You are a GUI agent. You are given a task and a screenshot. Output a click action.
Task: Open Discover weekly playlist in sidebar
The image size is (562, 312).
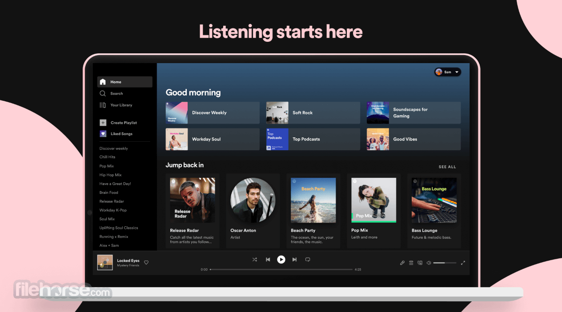pos(113,148)
